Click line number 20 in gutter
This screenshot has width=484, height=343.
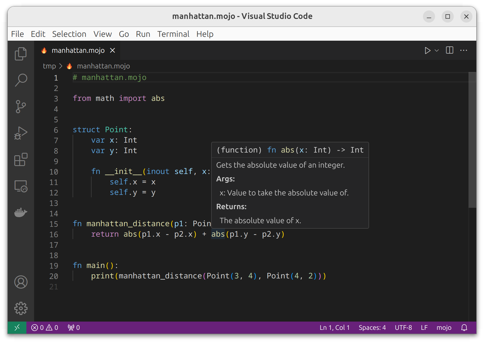54,276
